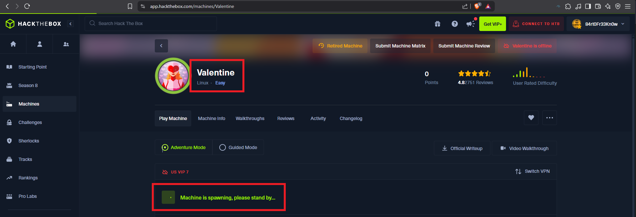Switch to the Machine Info tab
This screenshot has width=636, height=217.
(x=212, y=118)
